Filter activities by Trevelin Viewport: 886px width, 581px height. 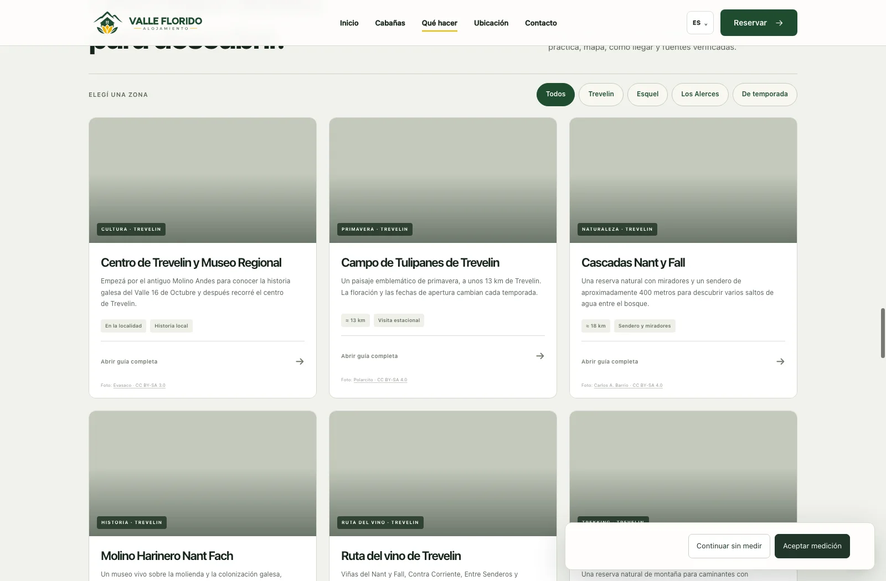(601, 94)
